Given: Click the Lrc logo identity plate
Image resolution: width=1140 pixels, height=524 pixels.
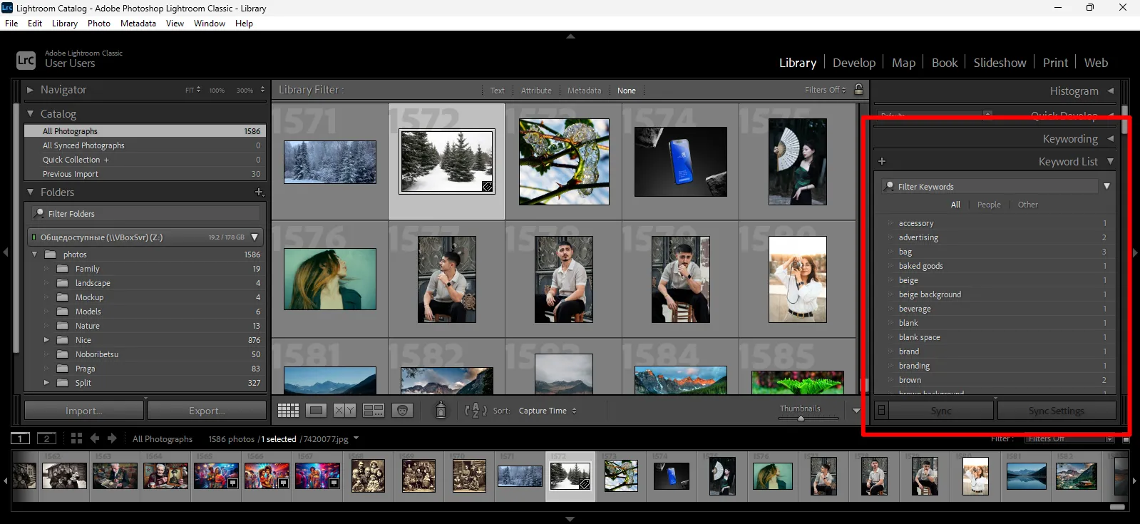Looking at the screenshot, I should 26,61.
